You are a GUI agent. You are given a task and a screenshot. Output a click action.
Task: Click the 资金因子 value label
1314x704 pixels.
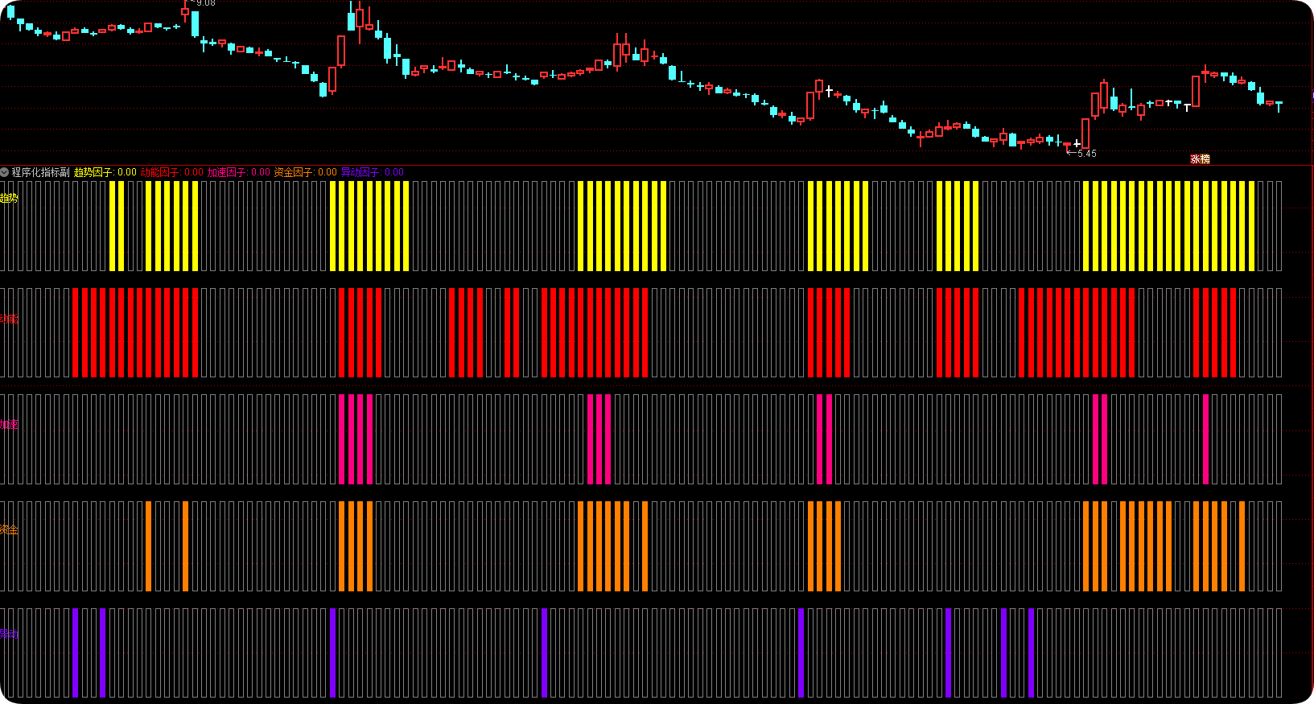[306, 172]
